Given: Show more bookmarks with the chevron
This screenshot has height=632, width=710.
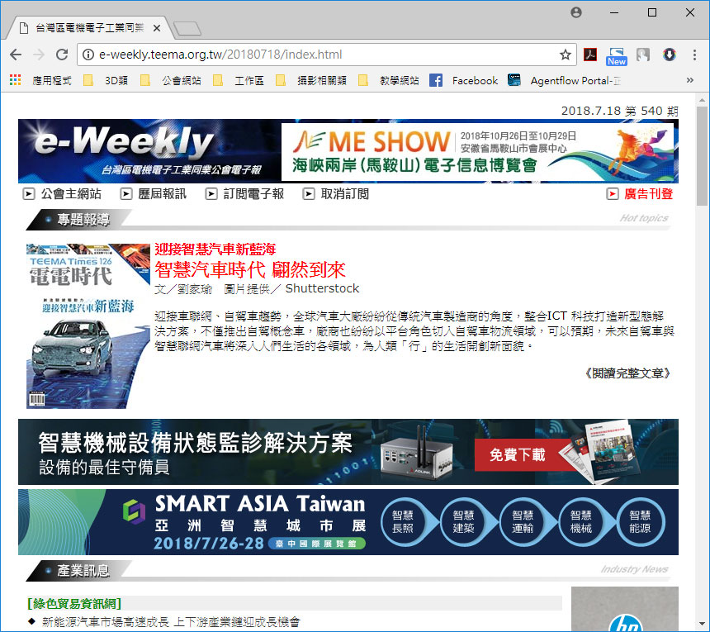Looking at the screenshot, I should pyautogui.click(x=690, y=81).
